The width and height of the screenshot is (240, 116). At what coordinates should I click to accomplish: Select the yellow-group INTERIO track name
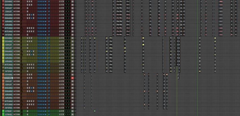(x=9, y=71)
